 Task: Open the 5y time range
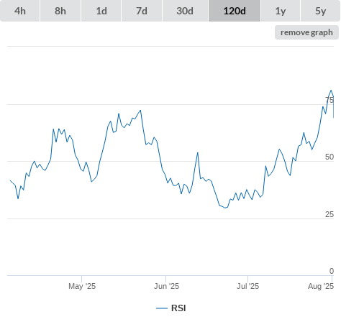point(321,11)
